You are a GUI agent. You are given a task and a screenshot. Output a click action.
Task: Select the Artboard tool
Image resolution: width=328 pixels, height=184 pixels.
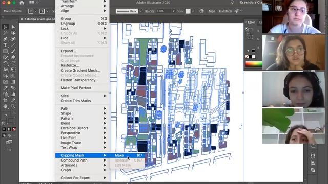point(5,100)
